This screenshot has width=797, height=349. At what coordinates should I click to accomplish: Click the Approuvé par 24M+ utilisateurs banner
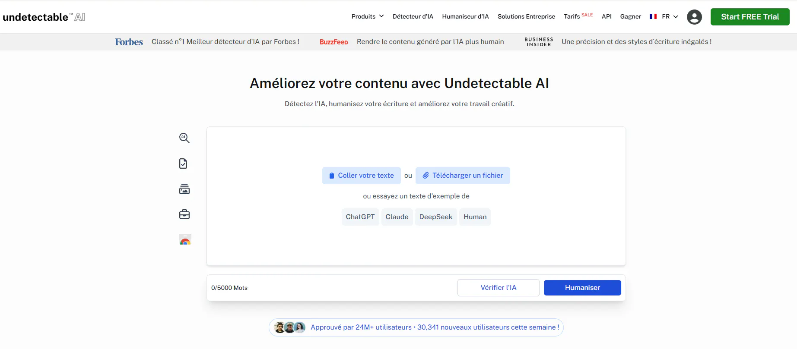(x=416, y=327)
